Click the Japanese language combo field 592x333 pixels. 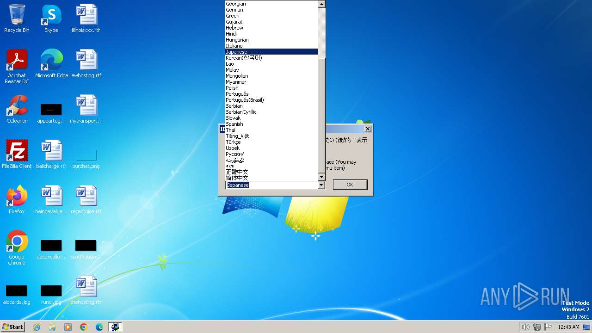(x=271, y=185)
